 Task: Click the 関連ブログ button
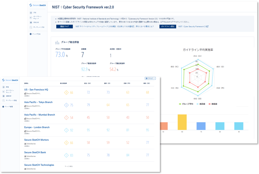click(x=64, y=27)
